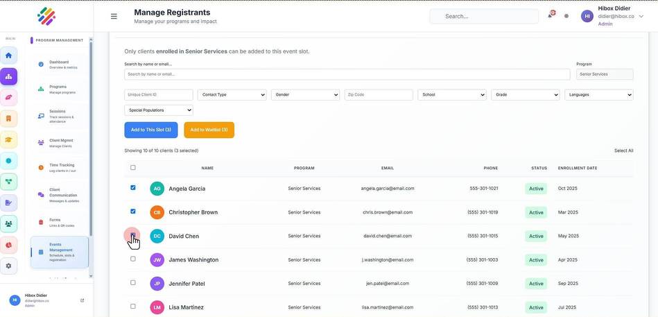The image size is (658, 317).
Task: Focus the Search by name or email field
Action: click(347, 74)
